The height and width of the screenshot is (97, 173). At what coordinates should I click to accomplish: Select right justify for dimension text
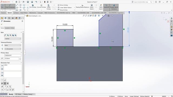(8, 83)
